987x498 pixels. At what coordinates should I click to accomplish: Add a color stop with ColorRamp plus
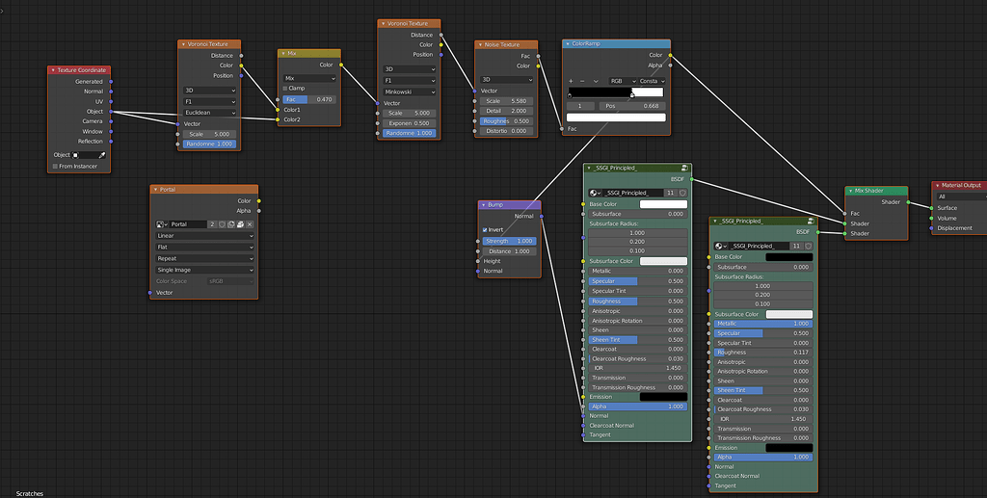point(571,81)
